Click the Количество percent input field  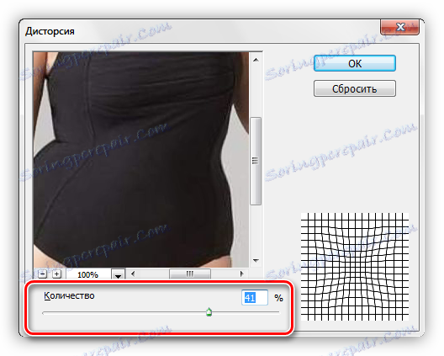pyautogui.click(x=255, y=298)
